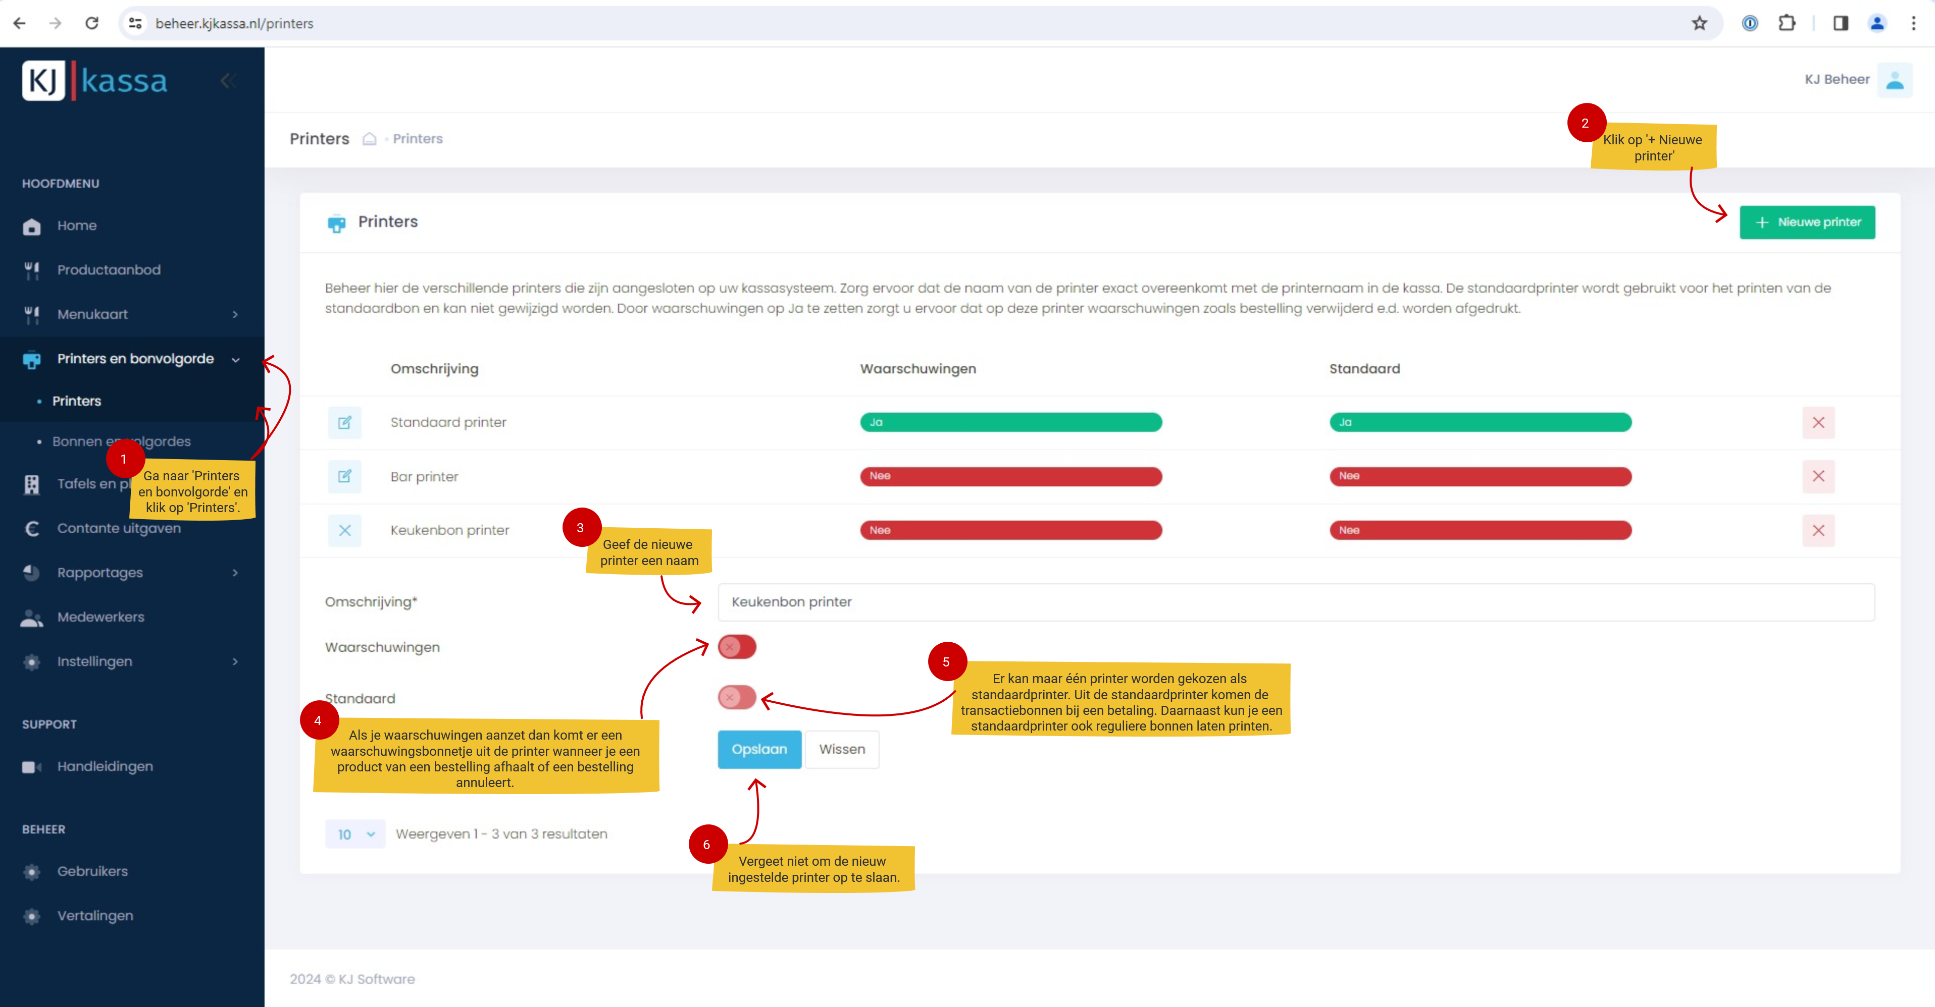Image resolution: width=1935 pixels, height=1007 pixels.
Task: Cancel editing Keukenbon printer row X icon
Action: [x=344, y=531]
